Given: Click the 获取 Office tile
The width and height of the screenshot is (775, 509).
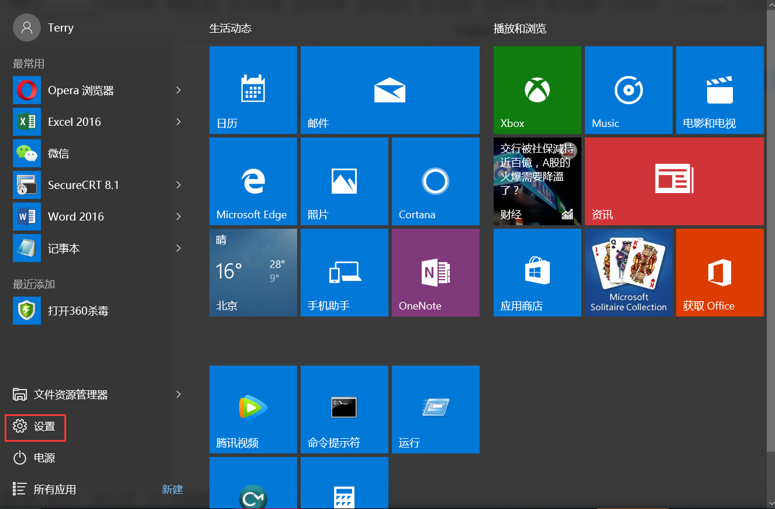Looking at the screenshot, I should 719,273.
